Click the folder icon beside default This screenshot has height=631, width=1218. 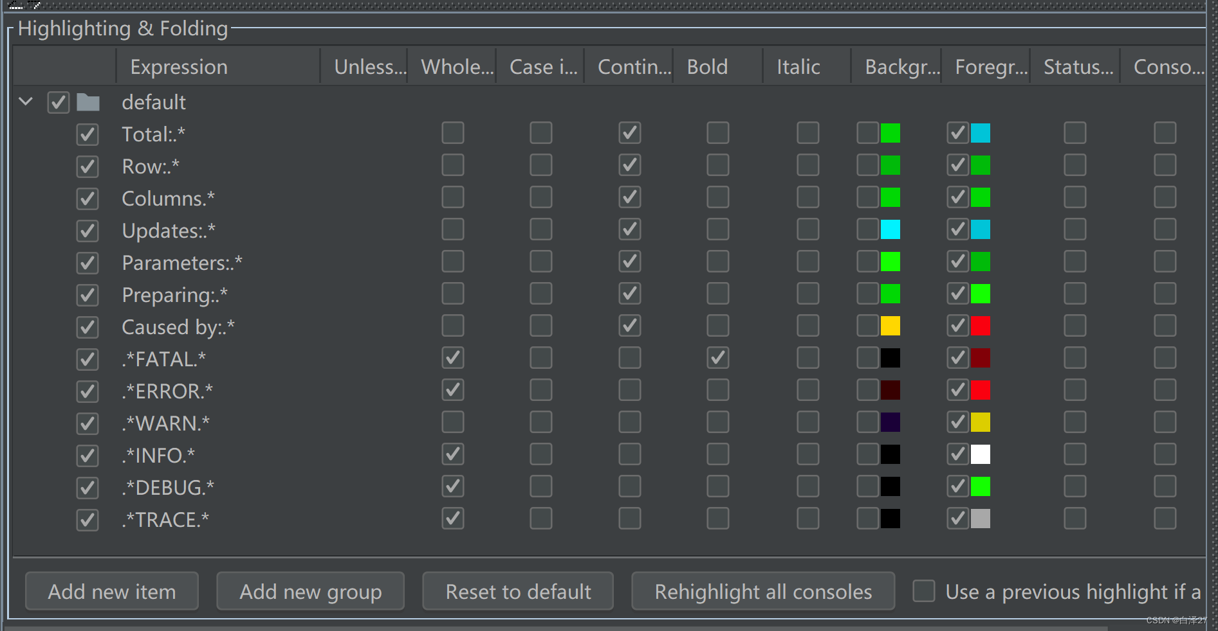[x=88, y=102]
